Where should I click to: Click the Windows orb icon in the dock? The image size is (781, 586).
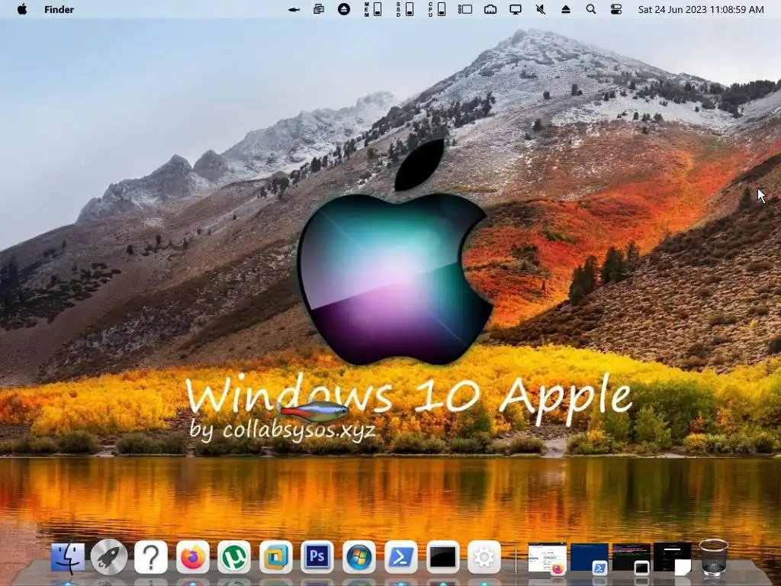359,557
